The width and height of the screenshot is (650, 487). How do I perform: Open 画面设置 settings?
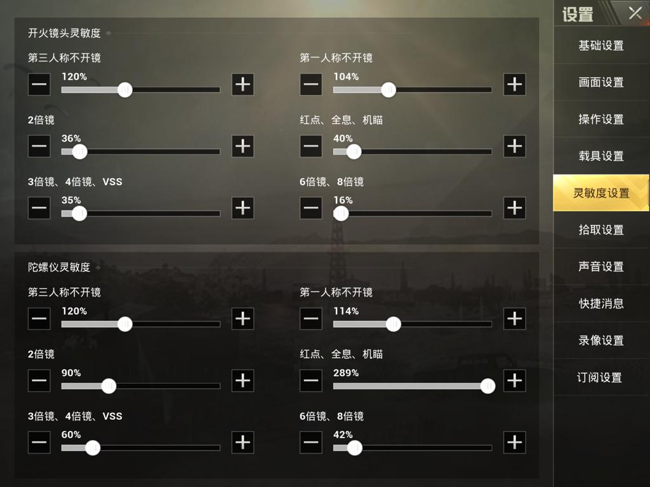601,82
